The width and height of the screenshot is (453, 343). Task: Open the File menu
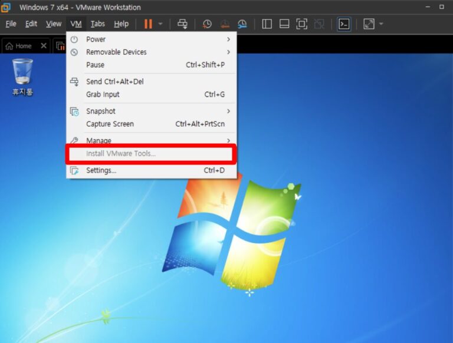pyautogui.click(x=11, y=24)
